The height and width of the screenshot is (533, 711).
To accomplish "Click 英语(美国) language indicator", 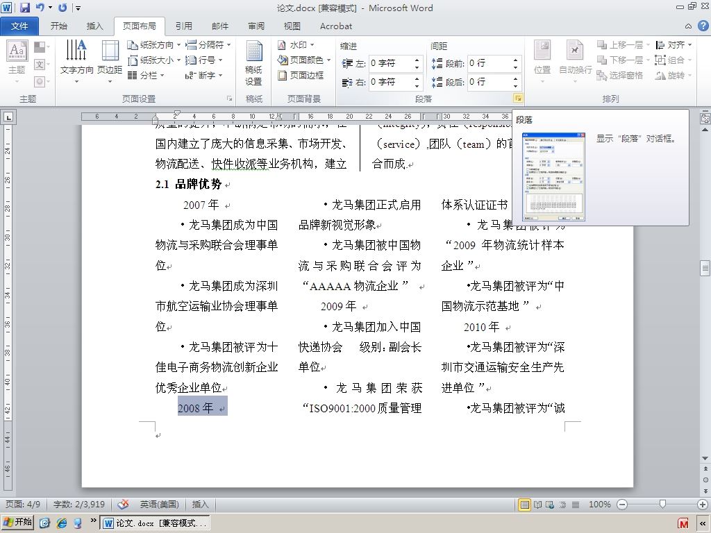I will [159, 505].
